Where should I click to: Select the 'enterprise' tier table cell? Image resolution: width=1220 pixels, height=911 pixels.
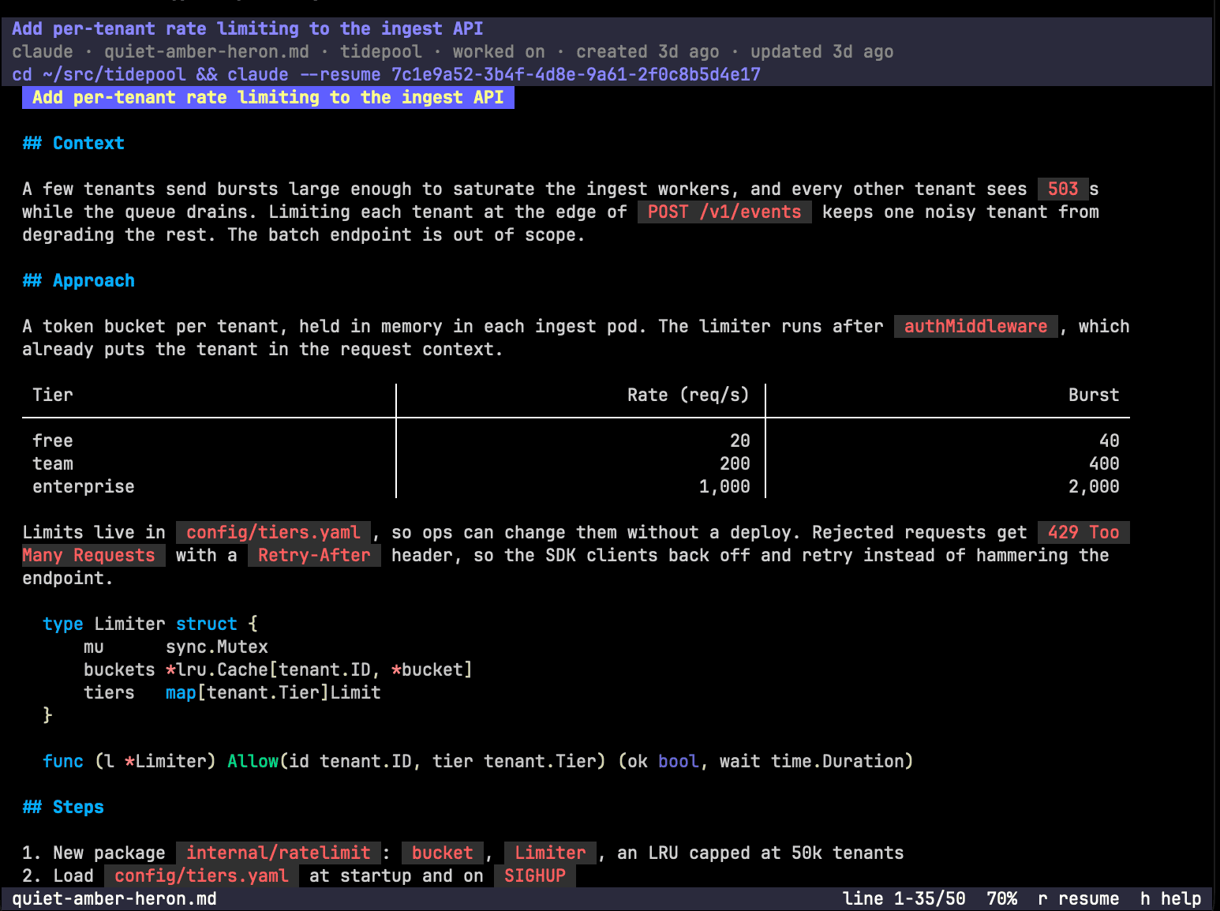(84, 486)
